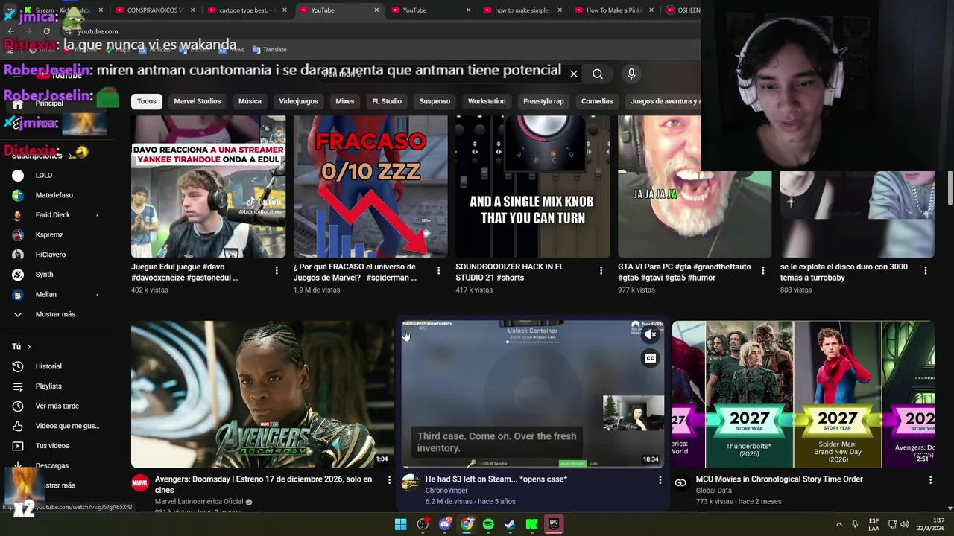Screen dimensions: 954x536
Task: Filter by Workstation chip
Action: 487,101
